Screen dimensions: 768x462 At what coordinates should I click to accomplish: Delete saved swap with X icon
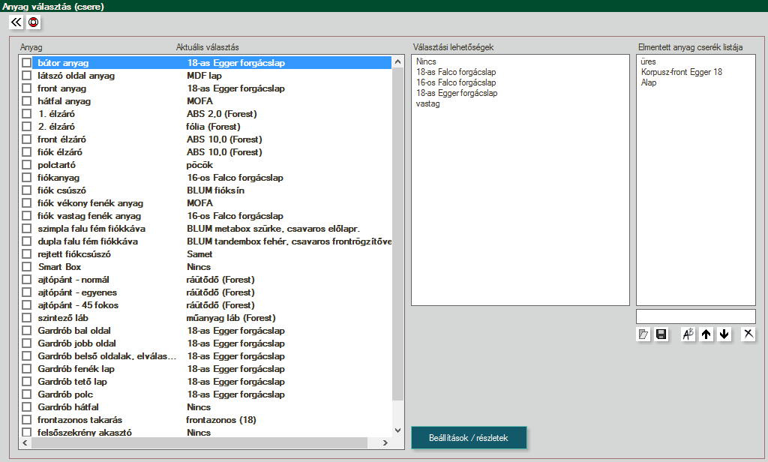tap(748, 334)
